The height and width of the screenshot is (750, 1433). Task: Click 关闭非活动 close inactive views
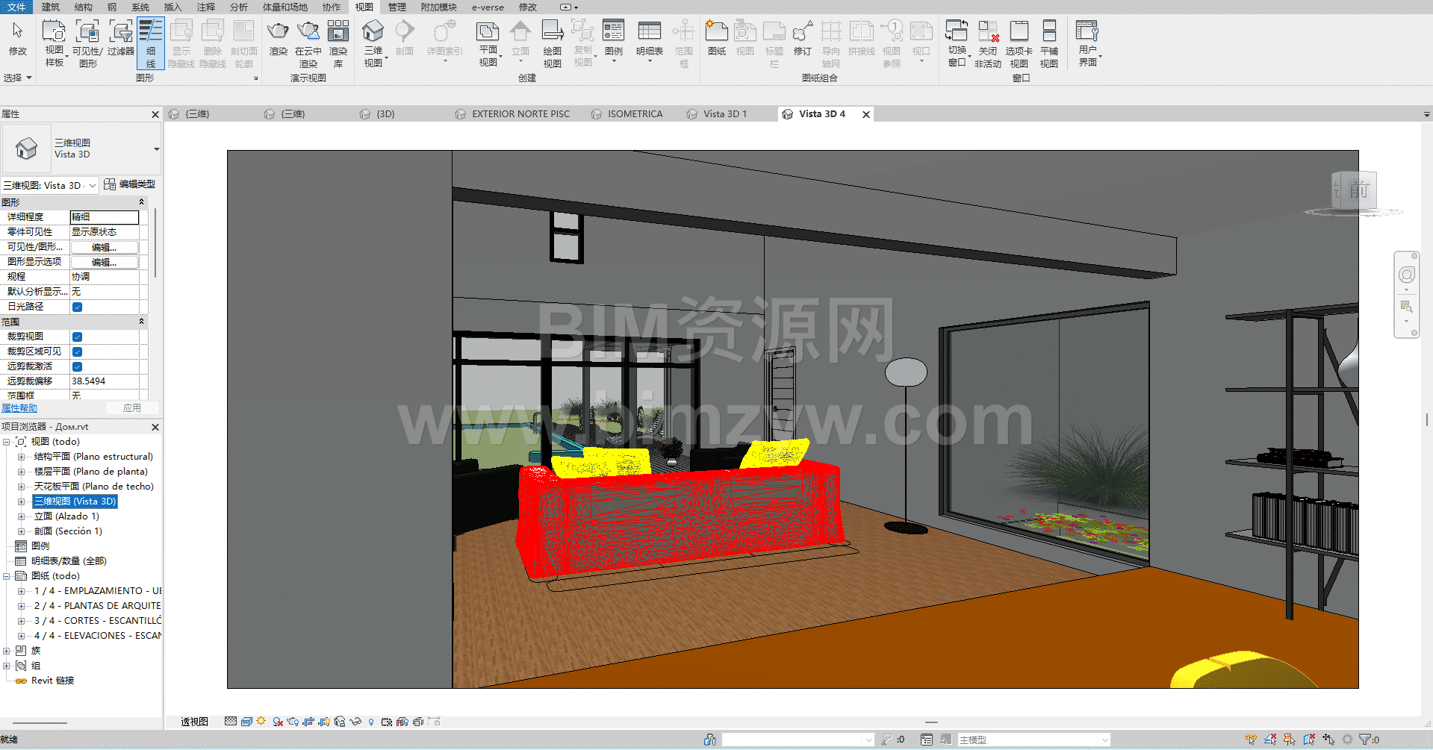[988, 43]
